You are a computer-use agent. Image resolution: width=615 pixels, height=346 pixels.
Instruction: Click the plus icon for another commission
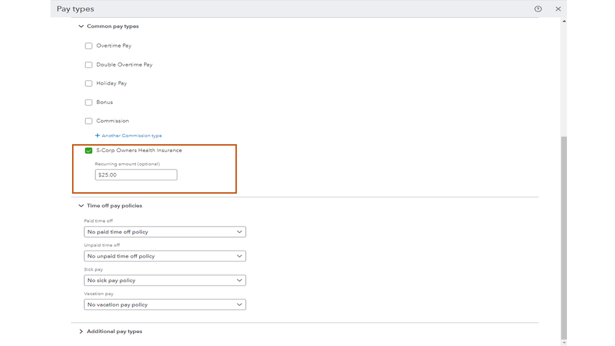[x=97, y=135]
